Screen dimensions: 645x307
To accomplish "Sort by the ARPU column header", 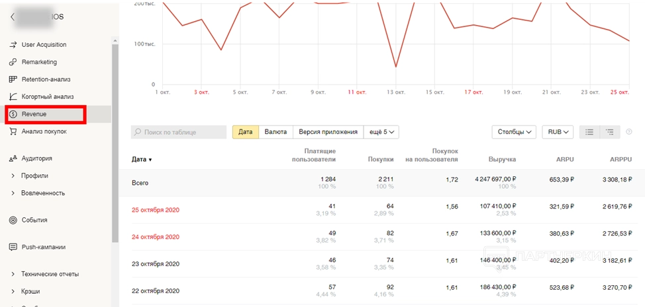I will pos(565,160).
